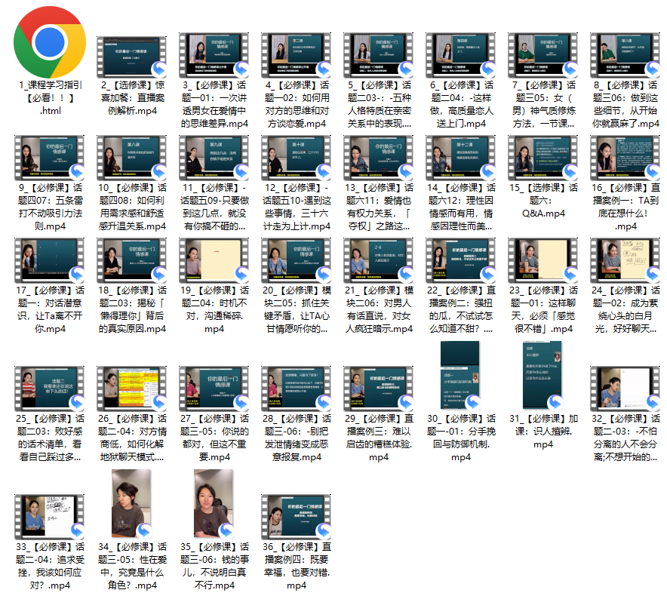Viewport: 667px width, 593px height.
Task: Select 19_【必修课】话题二04 video thumbnail
Action: click(x=215, y=260)
